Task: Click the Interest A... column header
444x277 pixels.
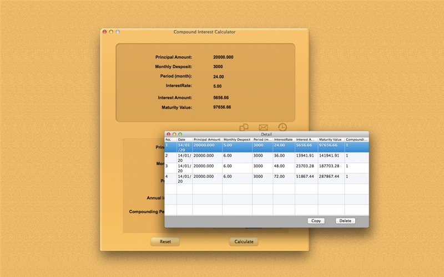Action: [x=306, y=140]
